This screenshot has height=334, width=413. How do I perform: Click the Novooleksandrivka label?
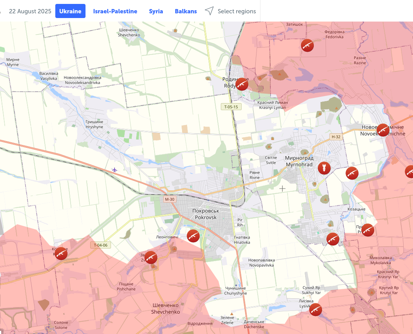point(82,80)
